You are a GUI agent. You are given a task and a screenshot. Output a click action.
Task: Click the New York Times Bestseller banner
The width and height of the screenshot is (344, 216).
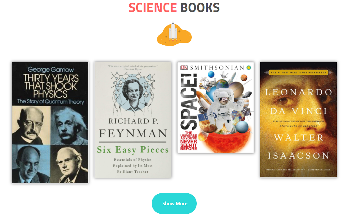(x=298, y=72)
